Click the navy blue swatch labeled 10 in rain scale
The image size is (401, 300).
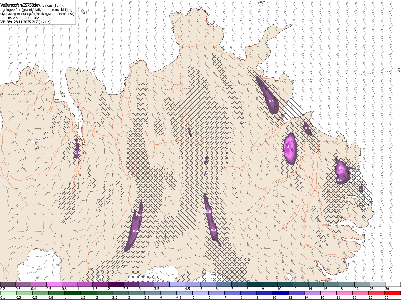pos(281,293)
